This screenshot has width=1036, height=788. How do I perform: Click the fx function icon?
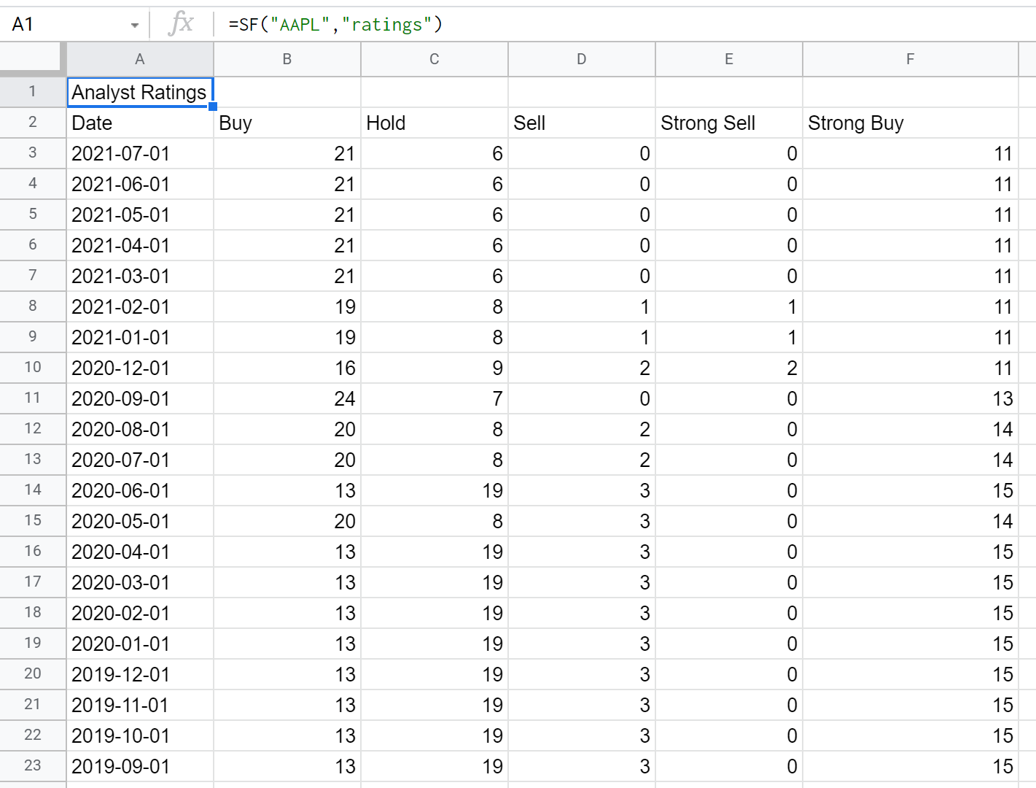coord(181,24)
